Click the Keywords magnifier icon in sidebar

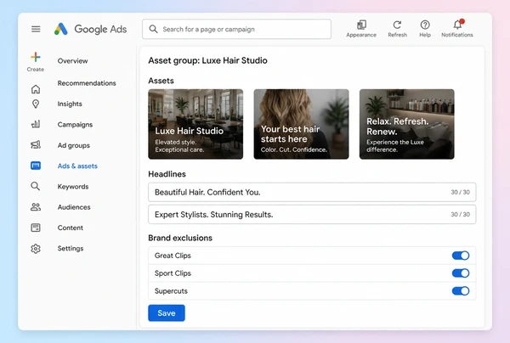pyautogui.click(x=36, y=187)
